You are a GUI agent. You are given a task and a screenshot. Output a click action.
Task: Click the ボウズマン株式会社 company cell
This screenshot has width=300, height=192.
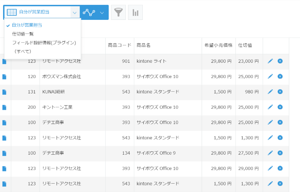click(62, 77)
